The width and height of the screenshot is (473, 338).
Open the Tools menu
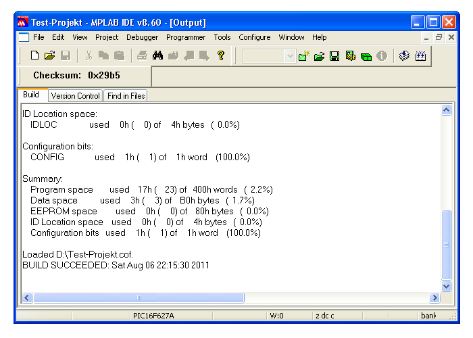(222, 37)
